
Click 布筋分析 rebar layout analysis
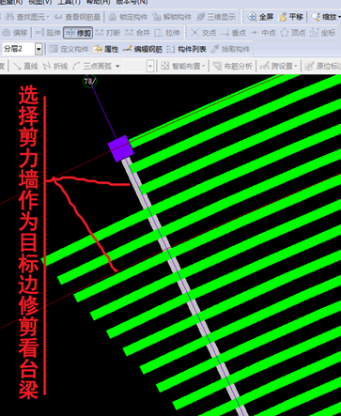(x=232, y=66)
